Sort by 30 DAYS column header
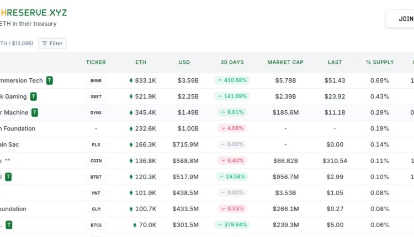 coord(232,62)
